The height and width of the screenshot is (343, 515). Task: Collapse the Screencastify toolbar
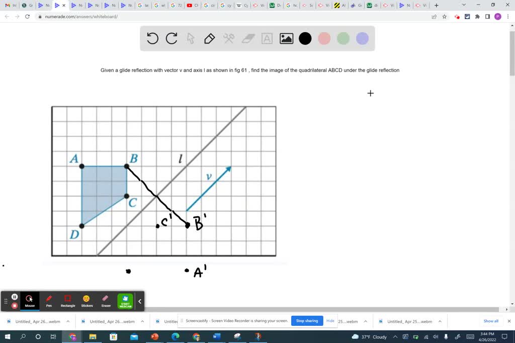140,300
